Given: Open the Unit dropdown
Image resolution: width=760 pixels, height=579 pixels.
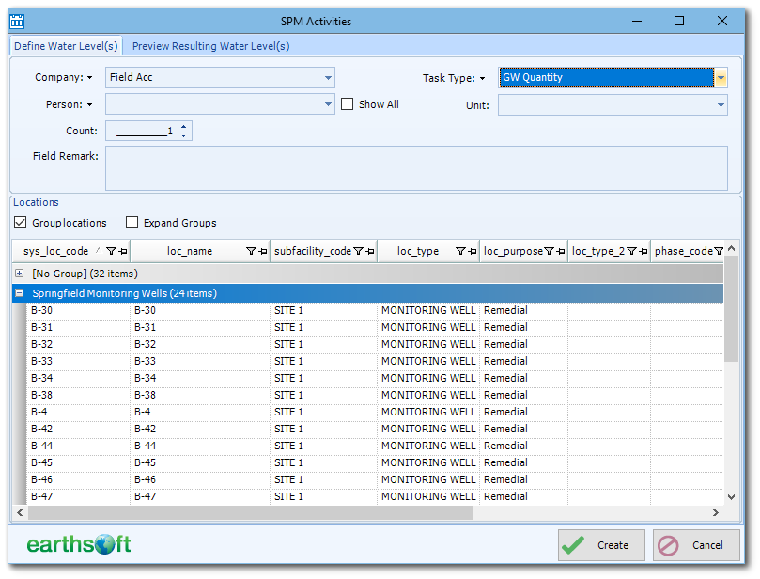Looking at the screenshot, I should [x=720, y=105].
